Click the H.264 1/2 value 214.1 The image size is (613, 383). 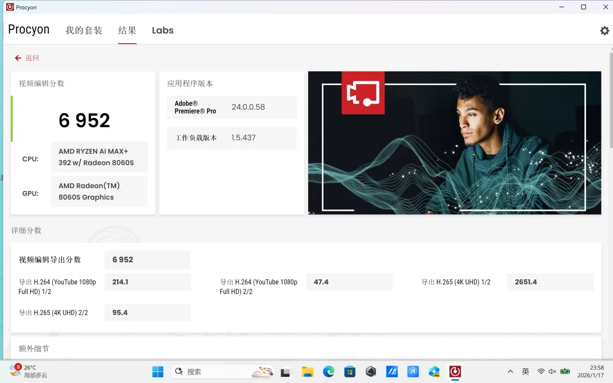coord(148,282)
